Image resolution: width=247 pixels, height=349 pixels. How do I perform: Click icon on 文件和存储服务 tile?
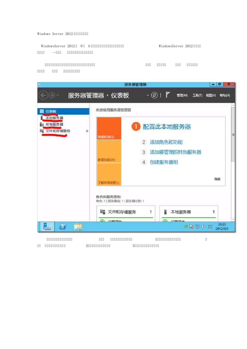(x=103, y=212)
